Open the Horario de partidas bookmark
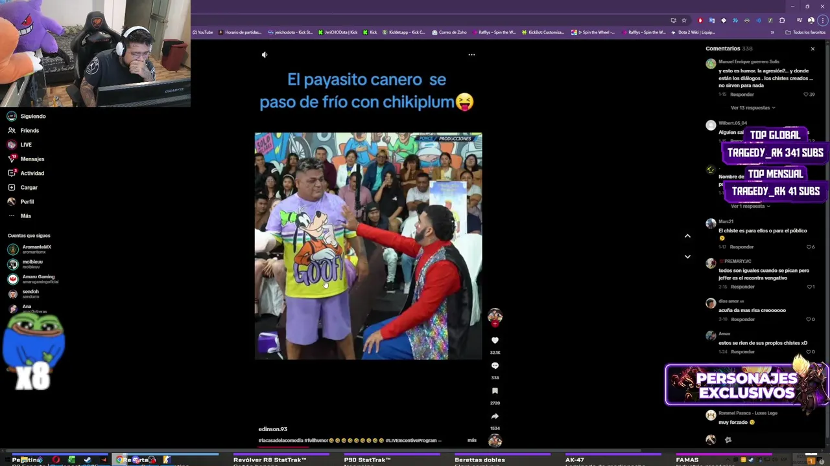830x466 pixels. [x=240, y=32]
